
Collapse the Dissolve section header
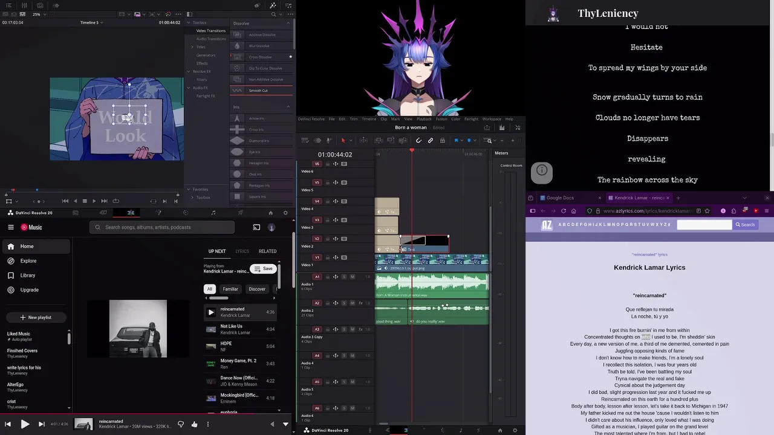pyautogui.click(x=288, y=23)
